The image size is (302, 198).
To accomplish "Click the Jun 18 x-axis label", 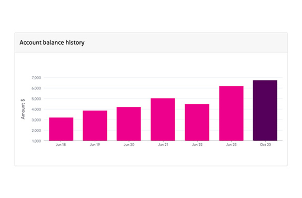I will pyautogui.click(x=61, y=145).
